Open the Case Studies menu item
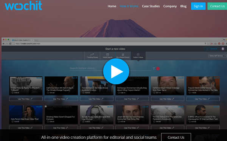The width and height of the screenshot is (227, 141). 151,6
